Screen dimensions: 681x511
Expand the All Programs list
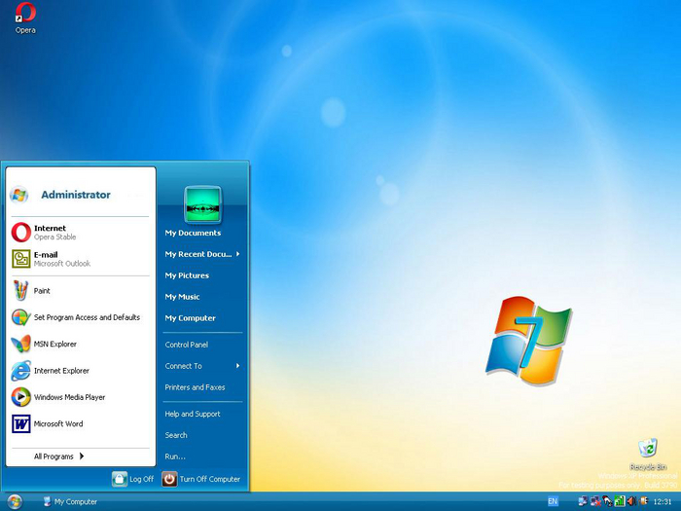[58, 456]
